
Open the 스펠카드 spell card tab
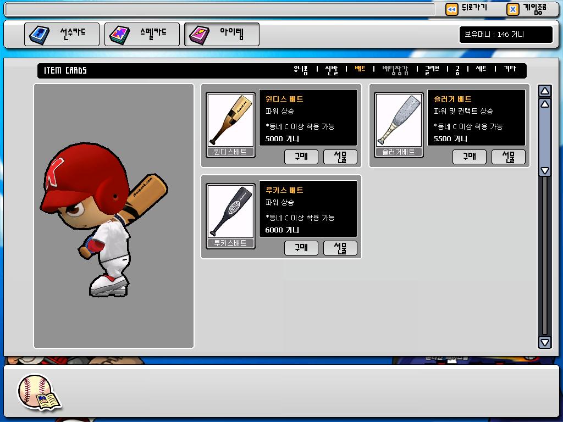click(x=142, y=35)
